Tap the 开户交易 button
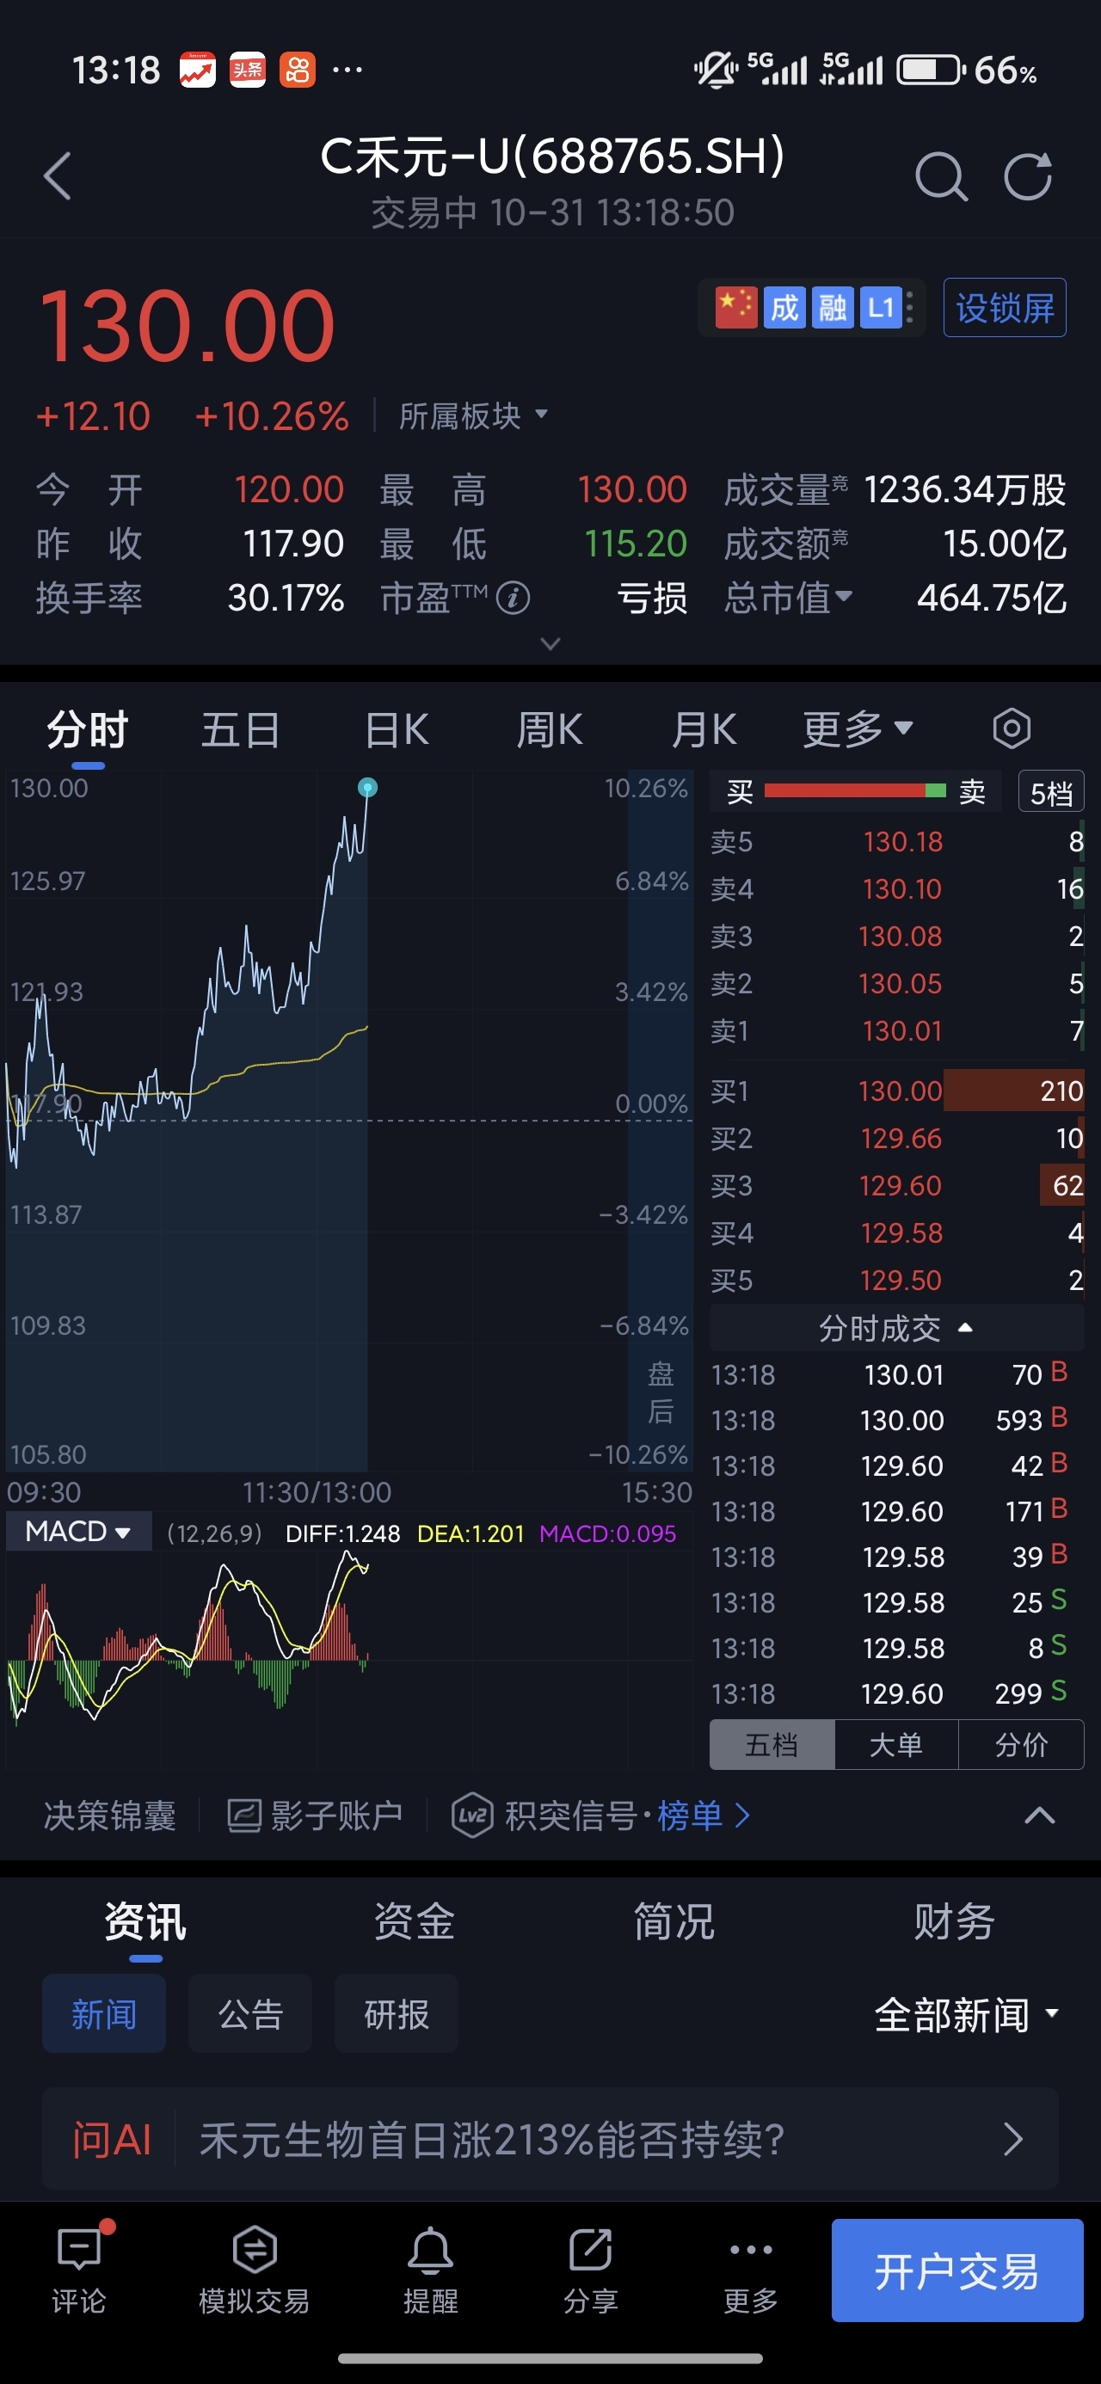This screenshot has width=1101, height=2384. coord(956,2270)
